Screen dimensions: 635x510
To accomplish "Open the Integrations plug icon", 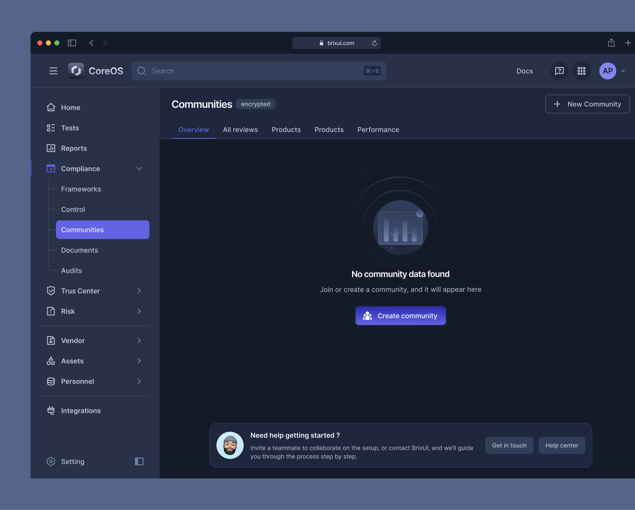I will point(51,410).
